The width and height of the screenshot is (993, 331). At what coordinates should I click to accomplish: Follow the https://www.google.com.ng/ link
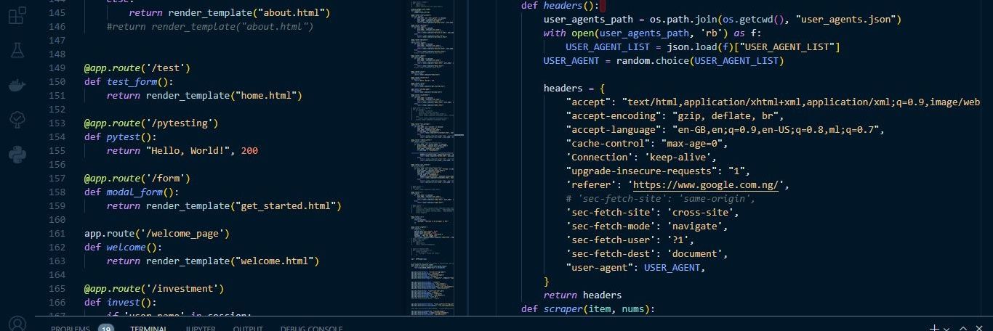pyautogui.click(x=706, y=185)
